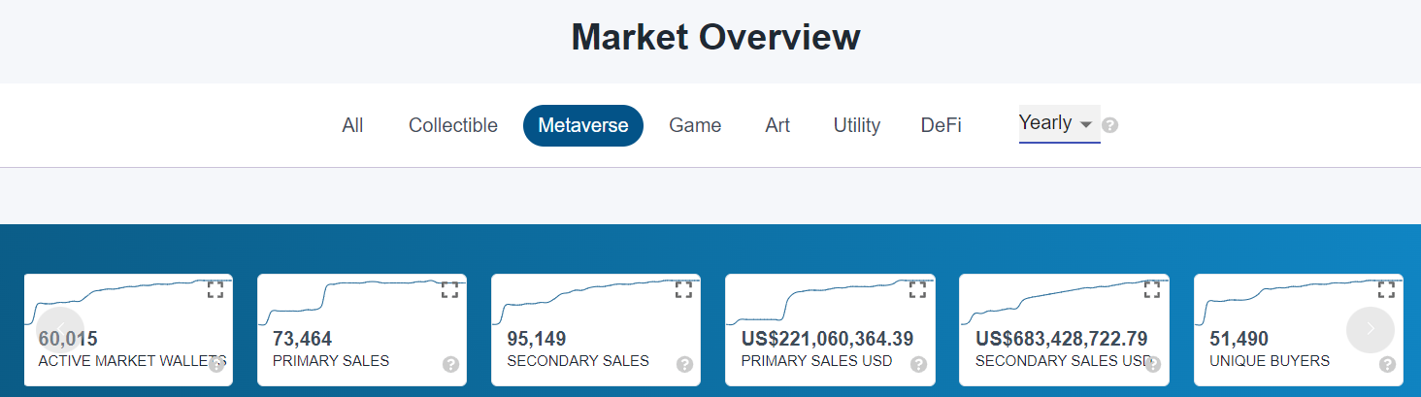
Task: Expand the Secondary Sales USD chart fullscreen
Action: click(x=1151, y=289)
